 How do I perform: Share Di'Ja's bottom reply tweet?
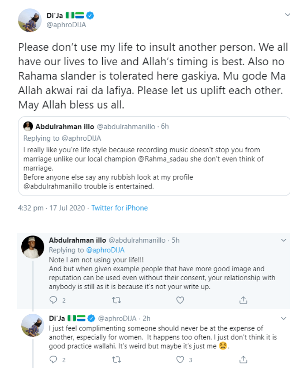[x=243, y=359]
